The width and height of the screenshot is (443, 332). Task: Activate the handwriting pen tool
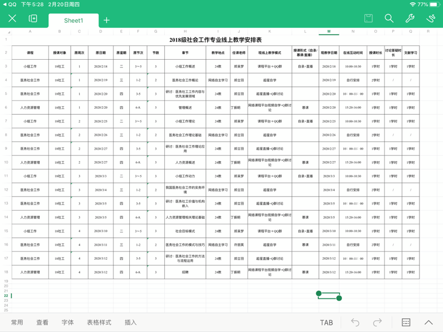point(430,18)
